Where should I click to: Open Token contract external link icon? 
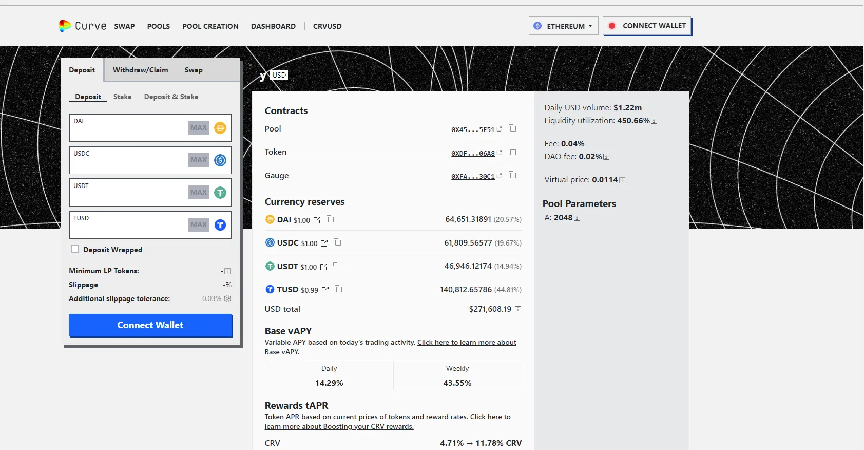point(499,153)
